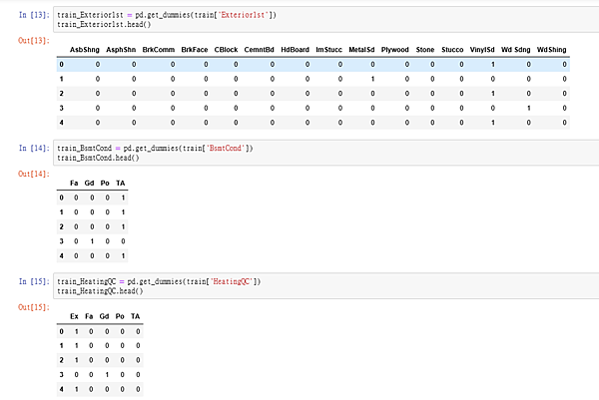
Task: Click the TA header in BsmtCond table
Action: pos(121,184)
